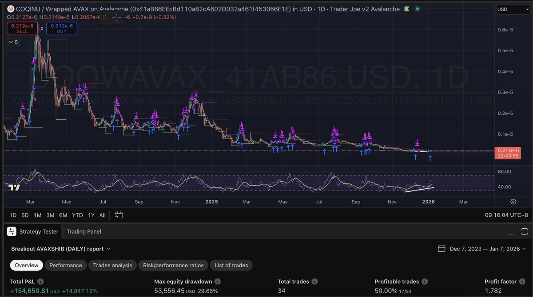Click the 50.00% profitable trades value
533x297 pixels.
pos(386,291)
